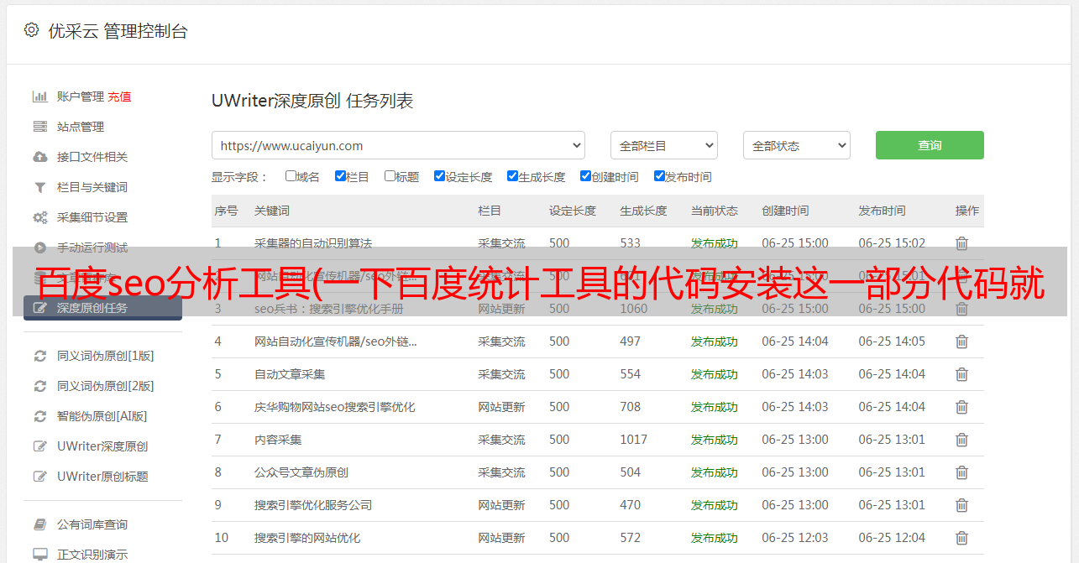The width and height of the screenshot is (1079, 563).
Task: Open 同义词伪原创[1版] in sidebar
Action: tap(105, 356)
